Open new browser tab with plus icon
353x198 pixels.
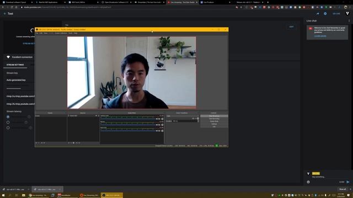coord(268,2)
